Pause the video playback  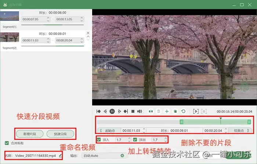point(112,111)
